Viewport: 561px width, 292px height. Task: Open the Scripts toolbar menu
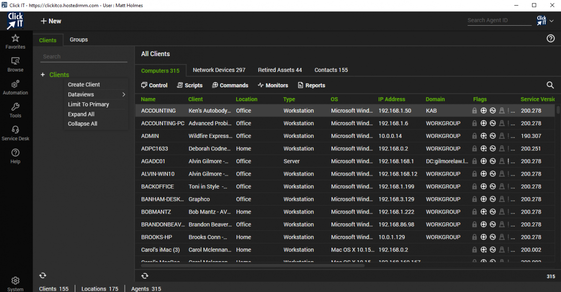(x=190, y=85)
